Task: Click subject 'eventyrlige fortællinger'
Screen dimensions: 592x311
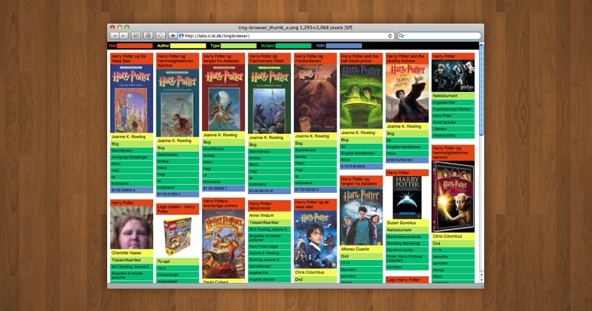Action: (x=131, y=157)
